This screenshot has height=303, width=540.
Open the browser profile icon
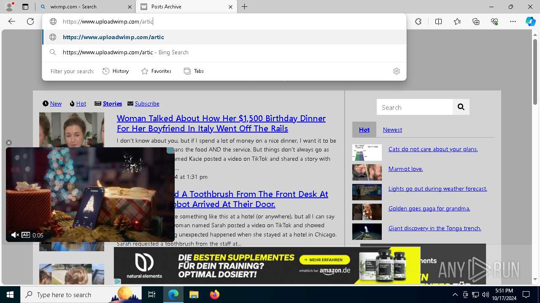pyautogui.click(x=9, y=7)
